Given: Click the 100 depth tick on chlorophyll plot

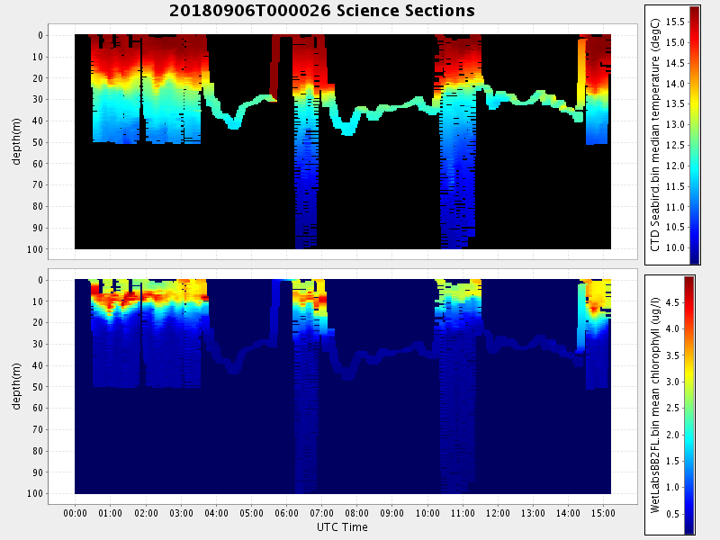Looking at the screenshot, I should click(35, 494).
